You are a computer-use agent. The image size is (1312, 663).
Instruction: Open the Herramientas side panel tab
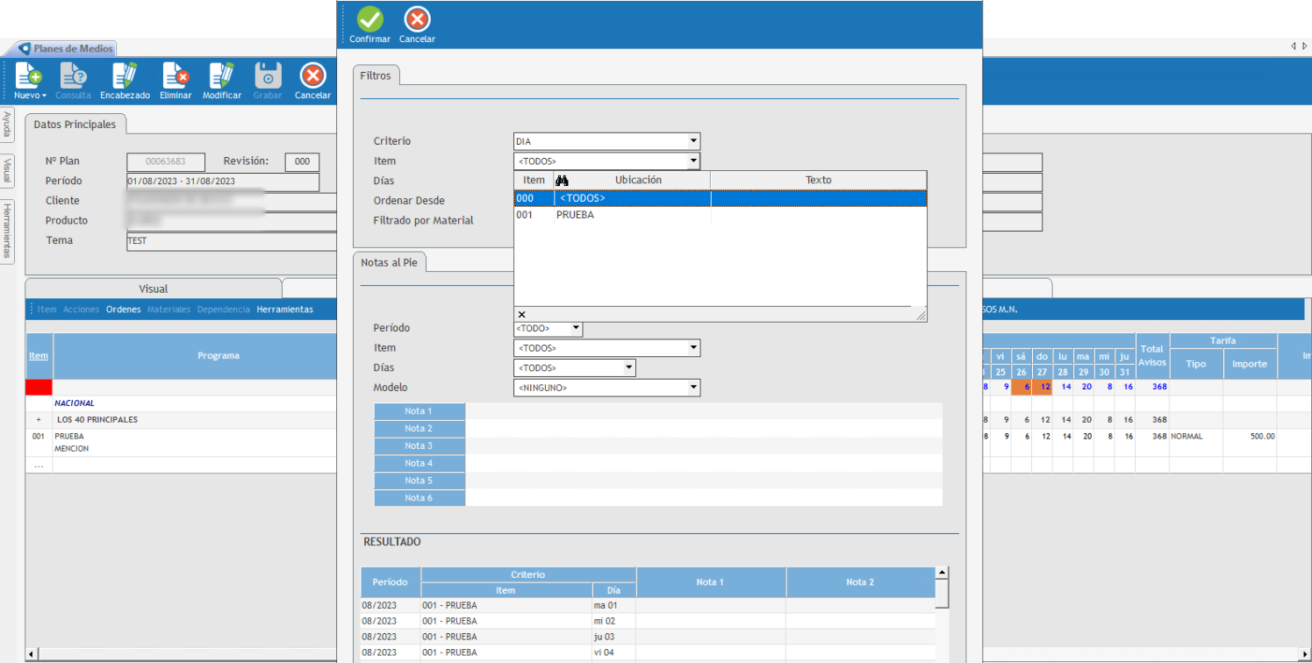7,230
